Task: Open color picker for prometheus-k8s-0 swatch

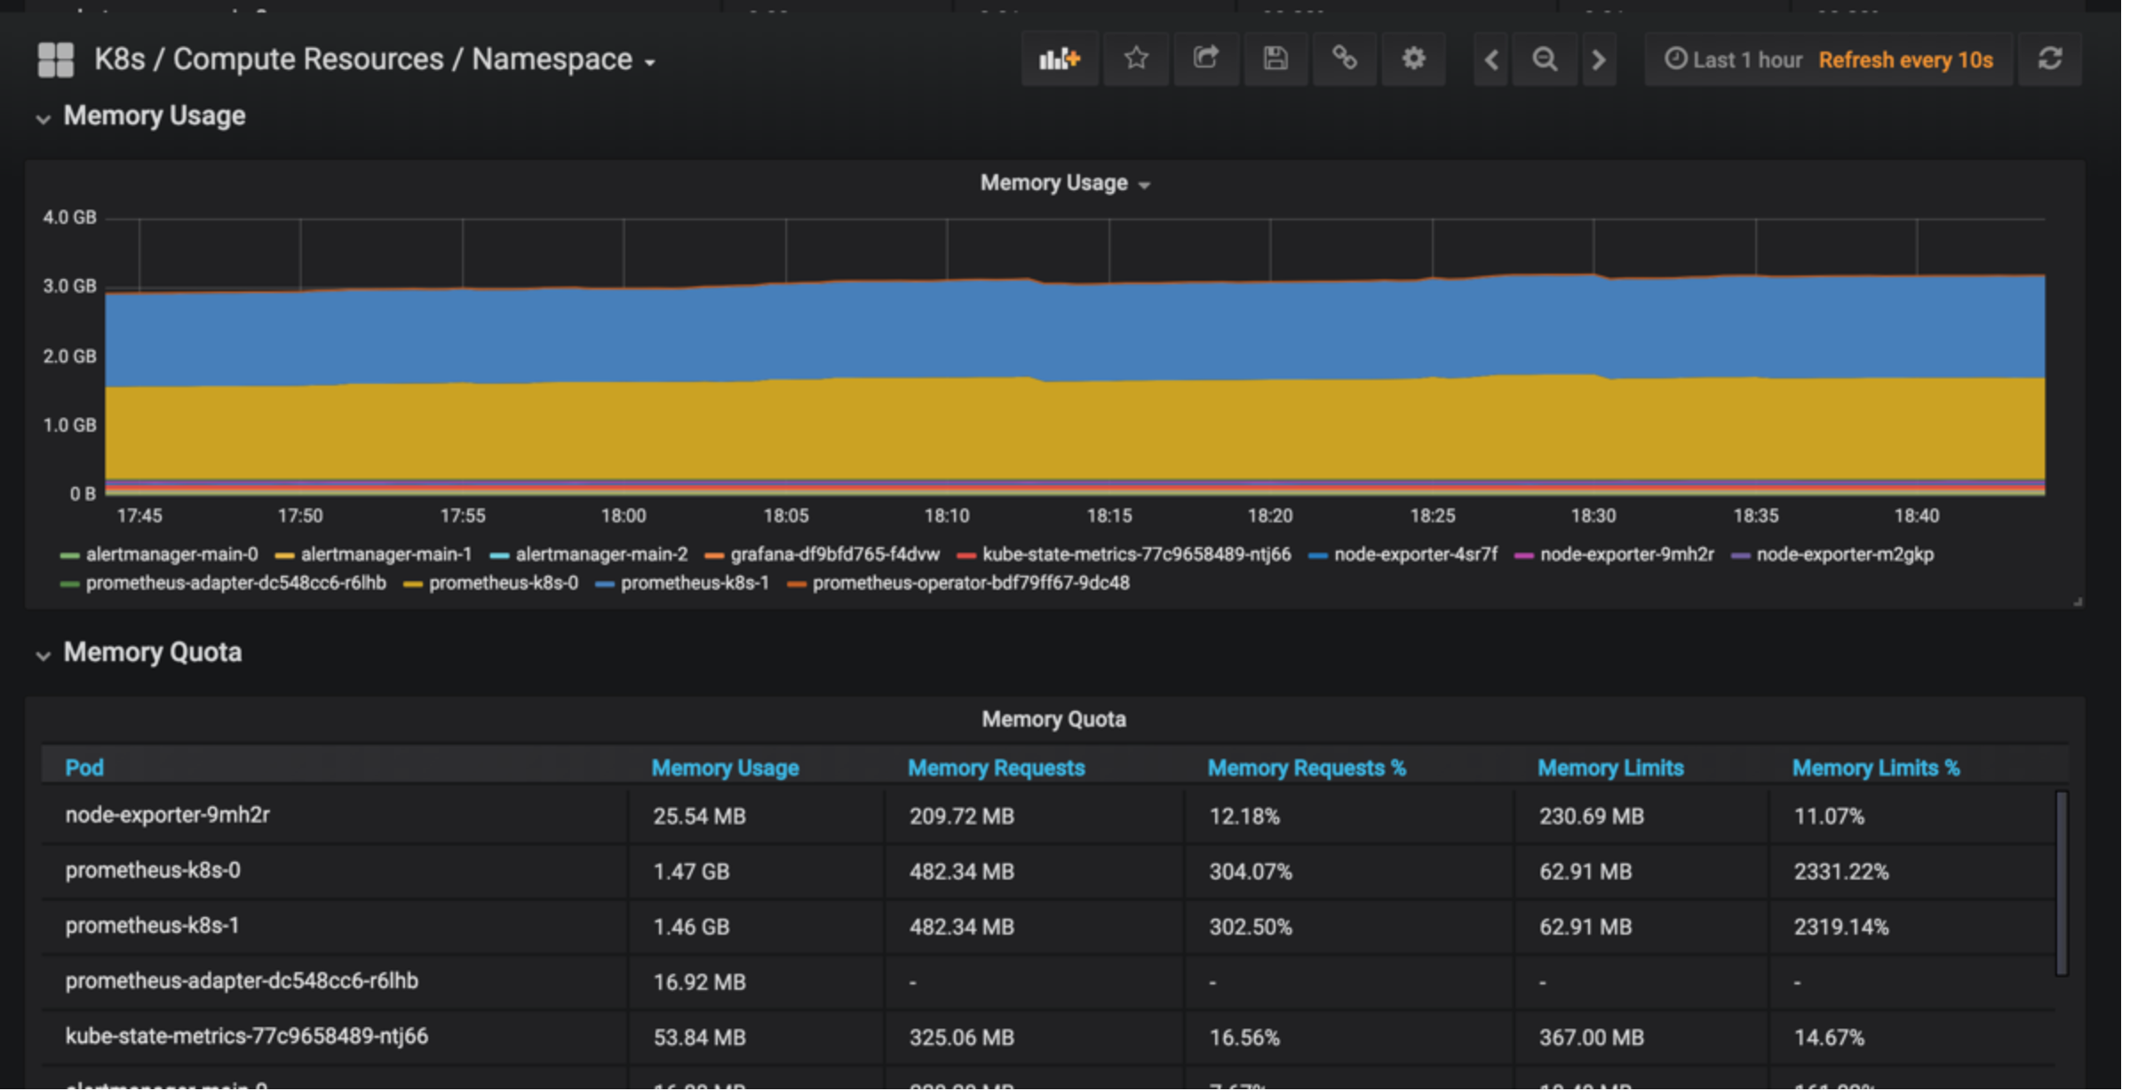Action: click(413, 586)
